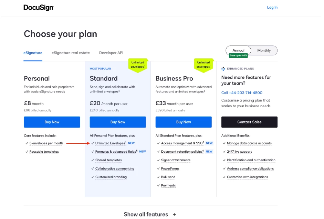
Task: Switch billing to Monthly
Action: point(264,50)
